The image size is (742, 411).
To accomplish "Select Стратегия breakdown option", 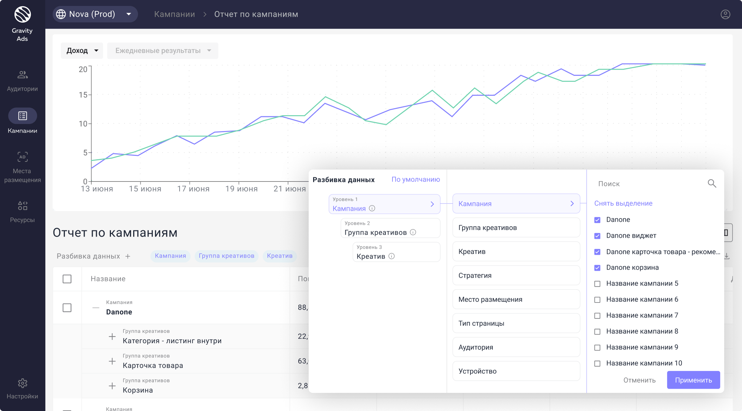I will (x=516, y=275).
